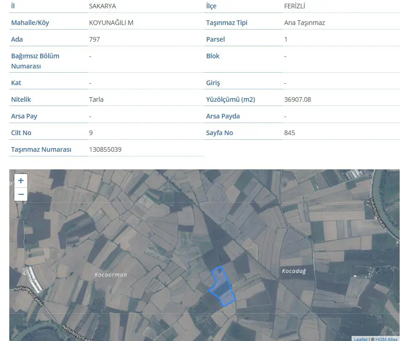Select the Yüzölçümü value 36907.08
The image size is (402, 341).
coord(297,99)
